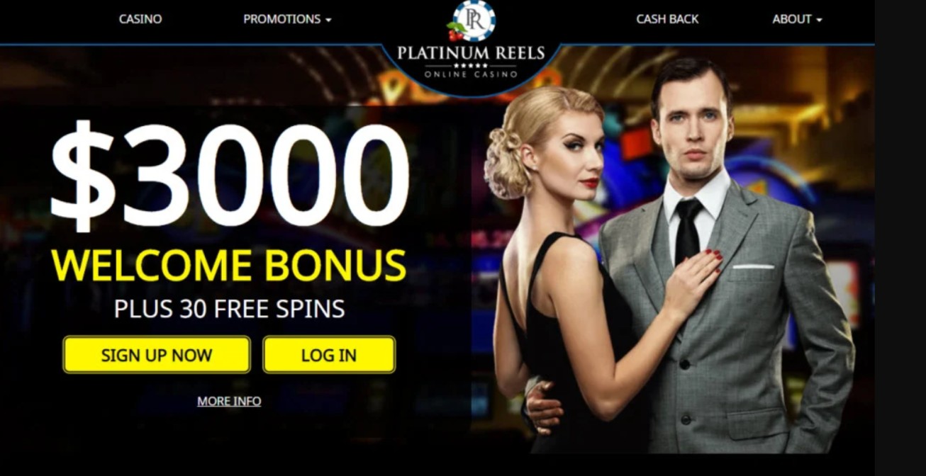926x476 pixels.
Task: Click the five-star rating under Platinum Reels
Action: [471, 65]
